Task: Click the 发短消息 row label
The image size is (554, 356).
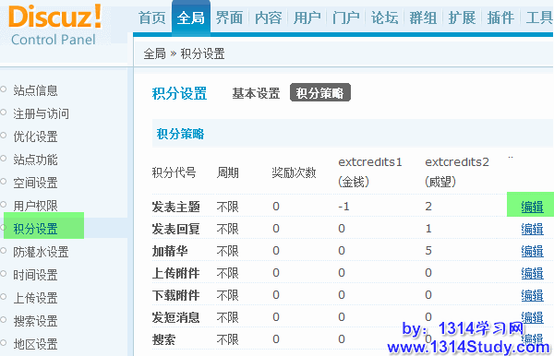Action: click(x=176, y=317)
